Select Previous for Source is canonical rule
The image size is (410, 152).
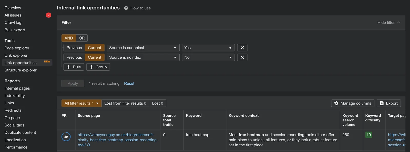pyautogui.click(x=74, y=48)
